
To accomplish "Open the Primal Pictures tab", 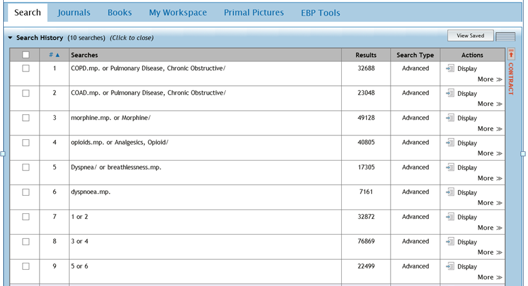I will point(254,13).
